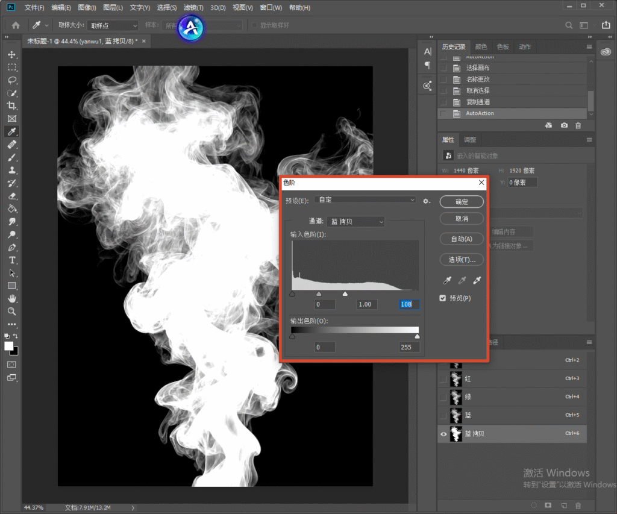
Task: Click the output levels white slider handle
Action: tap(417, 336)
